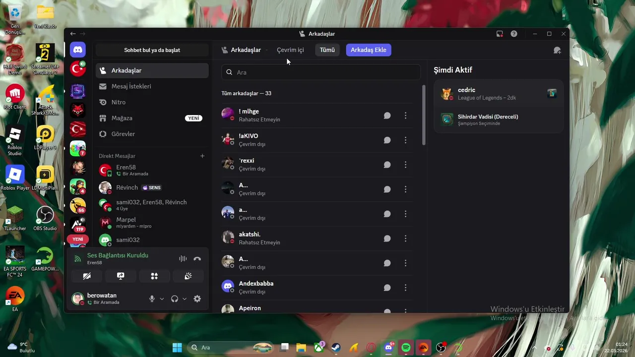
Task: Open more options for Andexbabba
Action: coord(405,288)
